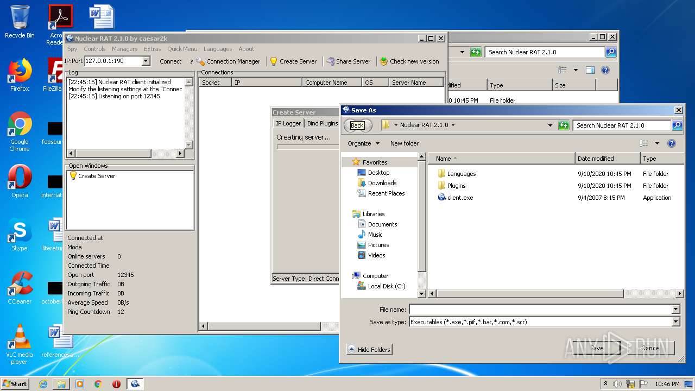Open Documents library in sidebar
The width and height of the screenshot is (695, 391).
coord(377,224)
